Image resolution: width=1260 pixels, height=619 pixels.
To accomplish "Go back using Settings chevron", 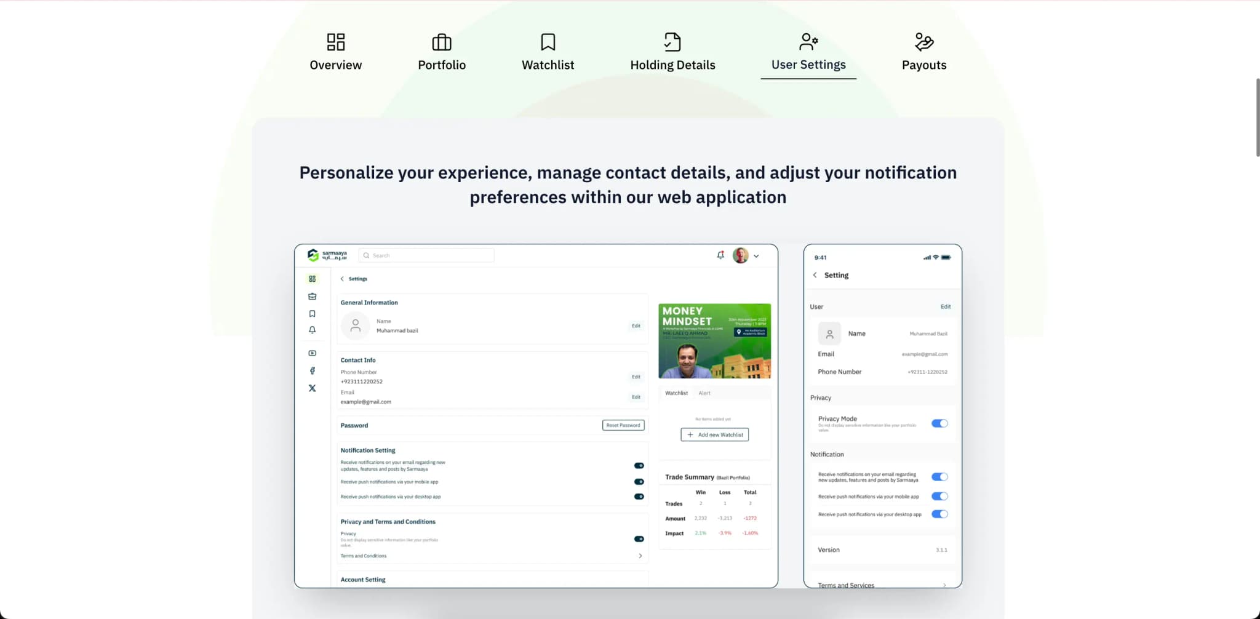I will coord(342,279).
